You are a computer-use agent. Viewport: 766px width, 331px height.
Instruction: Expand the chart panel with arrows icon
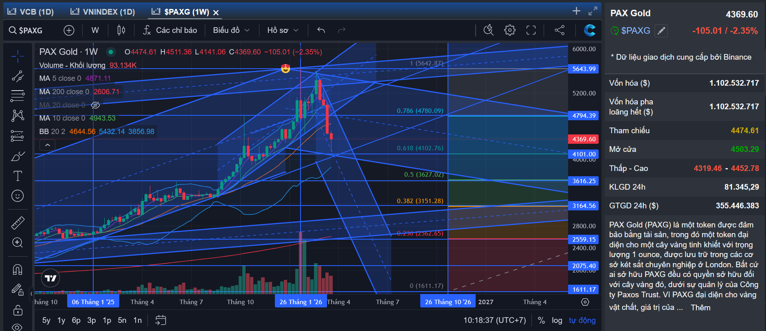(593, 11)
